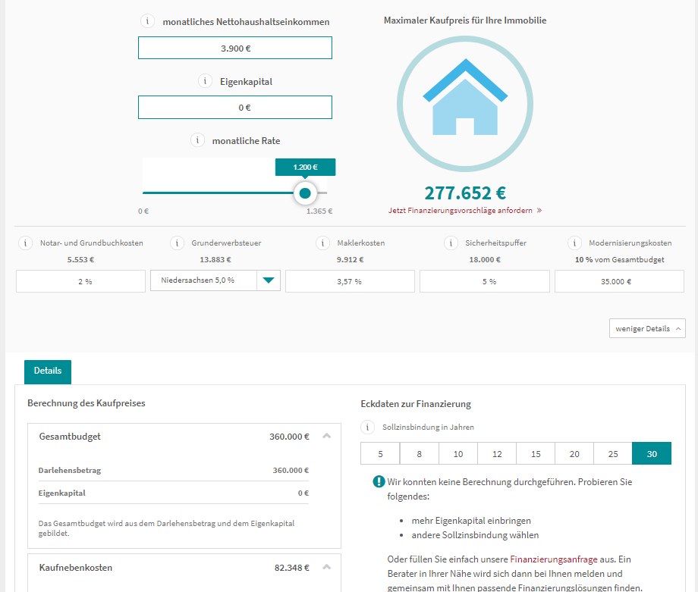The height and width of the screenshot is (592, 698).
Task: Open info icon for monatliches Nettohaushaltseinkommen
Action: pyautogui.click(x=147, y=21)
